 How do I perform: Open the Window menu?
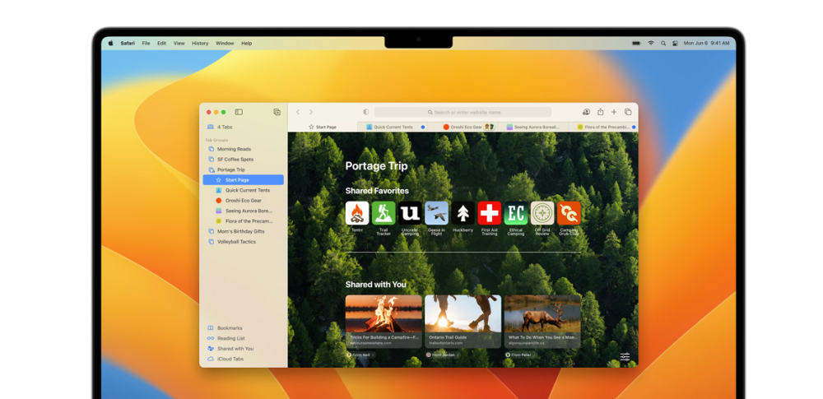pyautogui.click(x=225, y=43)
